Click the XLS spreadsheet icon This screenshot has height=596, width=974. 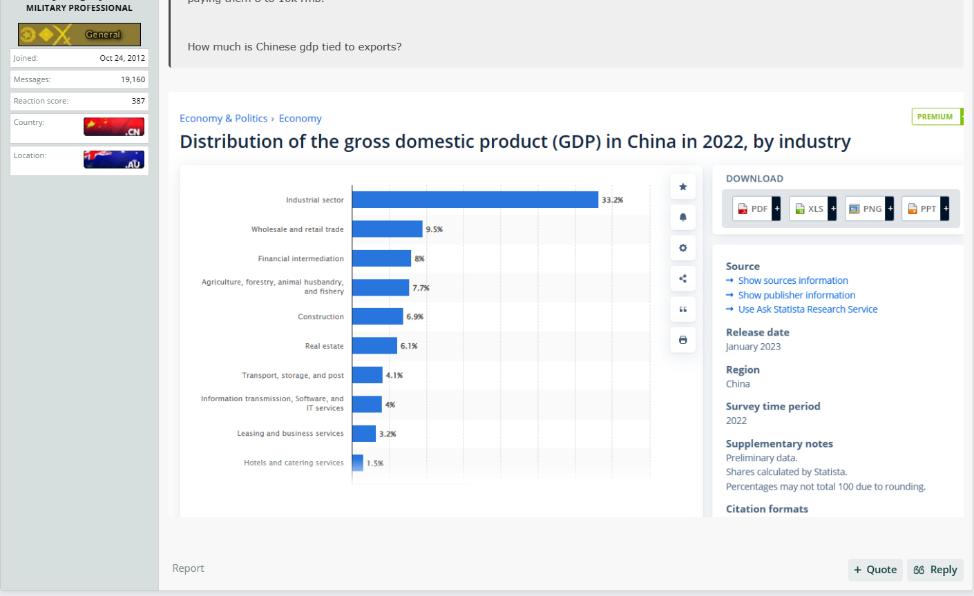(x=799, y=209)
